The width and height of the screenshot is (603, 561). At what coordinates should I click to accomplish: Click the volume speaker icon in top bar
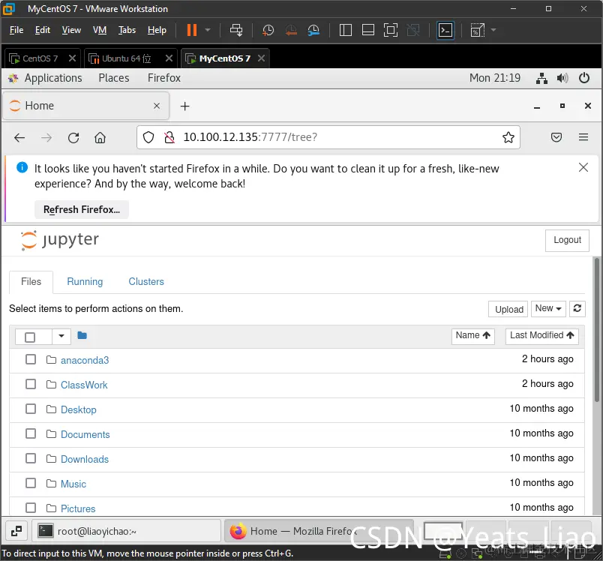[x=562, y=79]
